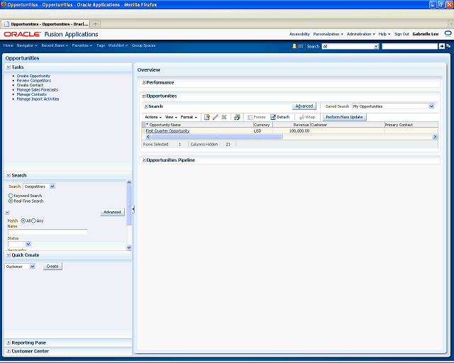The height and width of the screenshot is (363, 454).
Task: Detach the opportunities table
Action: coord(280,117)
